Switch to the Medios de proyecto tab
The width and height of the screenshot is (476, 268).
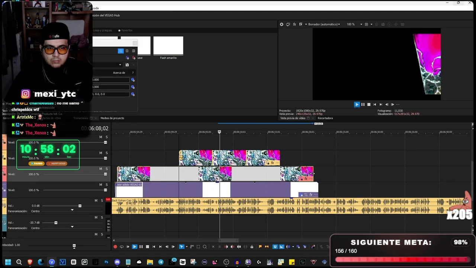pyautogui.click(x=112, y=118)
